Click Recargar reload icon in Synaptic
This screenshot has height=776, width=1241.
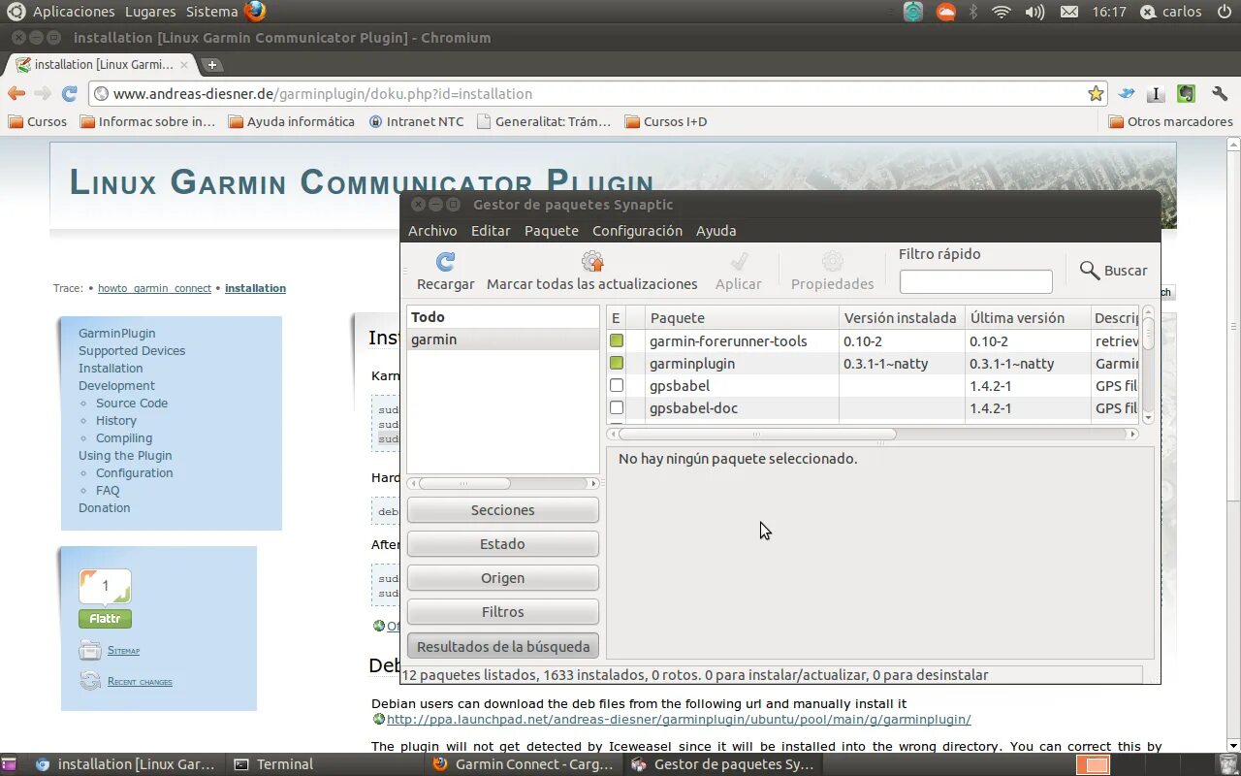[x=445, y=262]
